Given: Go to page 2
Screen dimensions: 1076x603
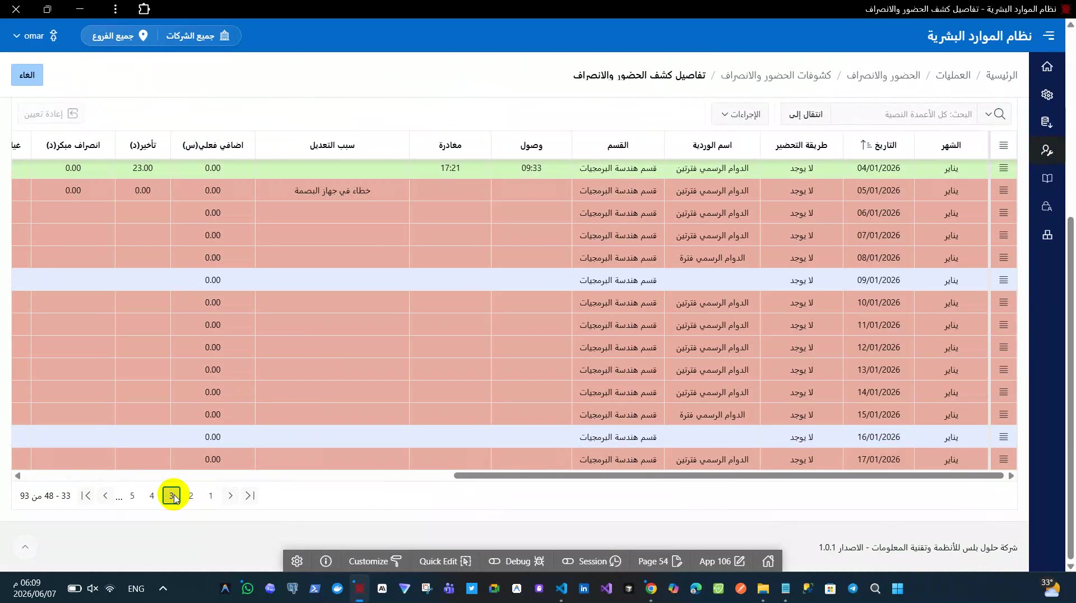Looking at the screenshot, I should pos(191,495).
